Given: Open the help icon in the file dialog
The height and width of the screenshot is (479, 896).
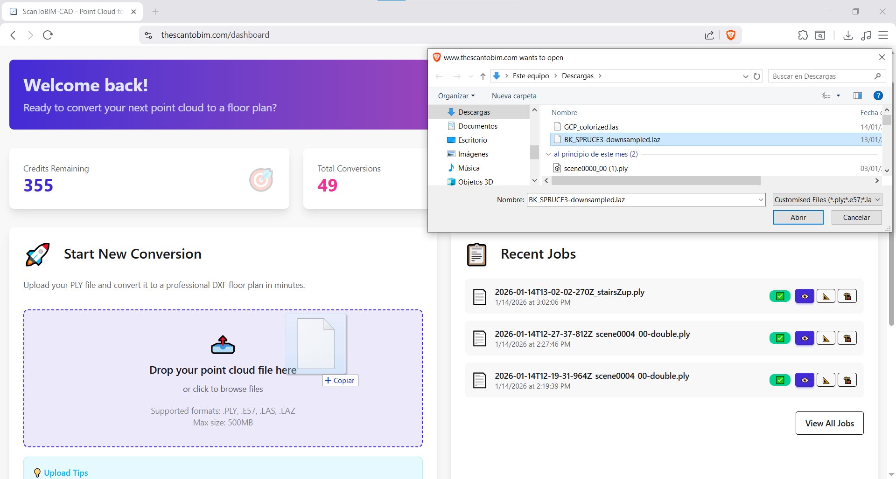Looking at the screenshot, I should (x=878, y=96).
